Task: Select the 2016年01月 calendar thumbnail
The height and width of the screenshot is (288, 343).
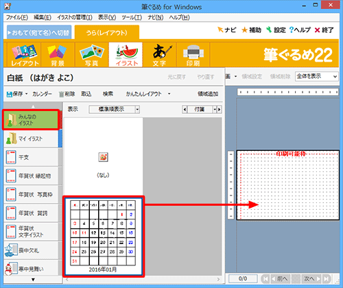Action: (x=103, y=237)
